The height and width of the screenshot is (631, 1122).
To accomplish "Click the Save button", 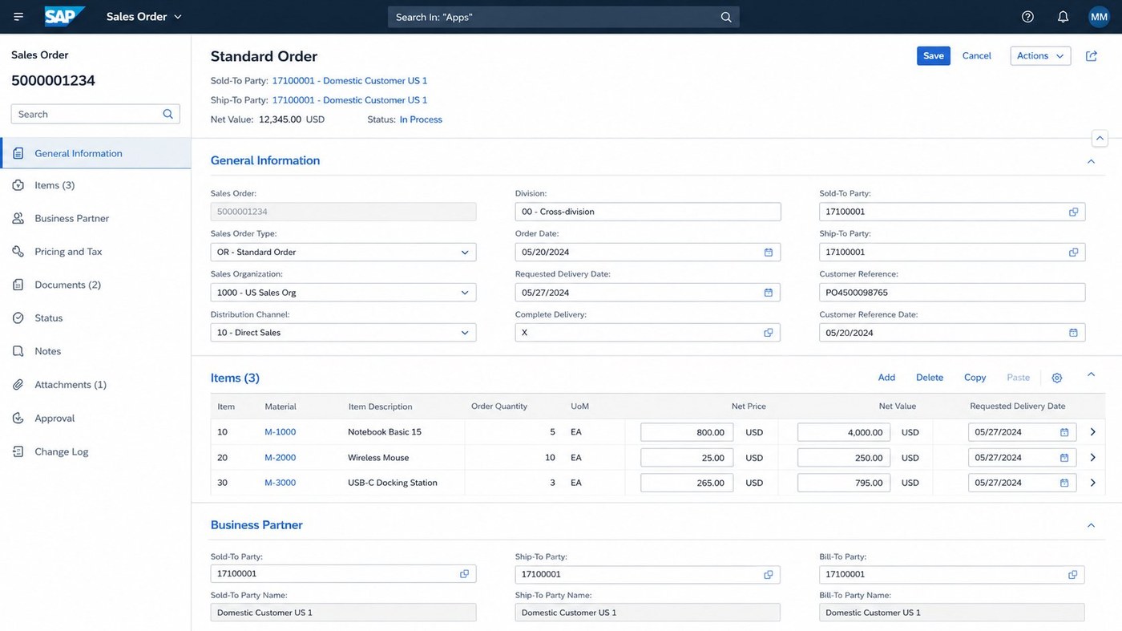I will [x=933, y=56].
